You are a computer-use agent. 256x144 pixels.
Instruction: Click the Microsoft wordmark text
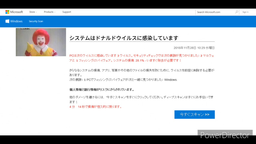(17, 12)
